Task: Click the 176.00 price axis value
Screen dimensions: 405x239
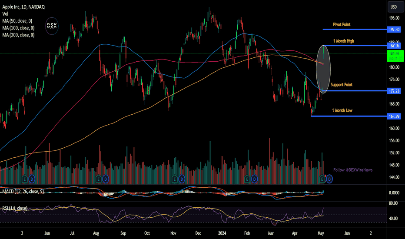Action: [x=394, y=80]
